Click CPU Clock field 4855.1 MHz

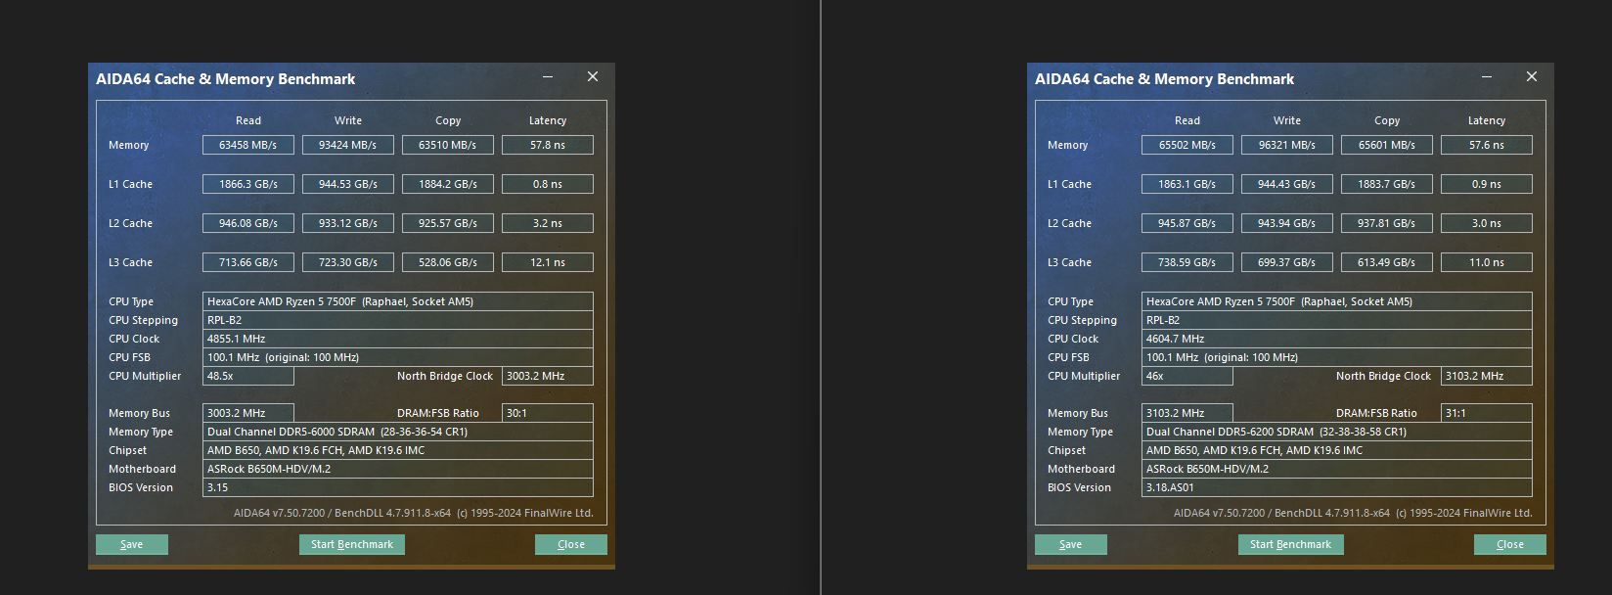(398, 339)
